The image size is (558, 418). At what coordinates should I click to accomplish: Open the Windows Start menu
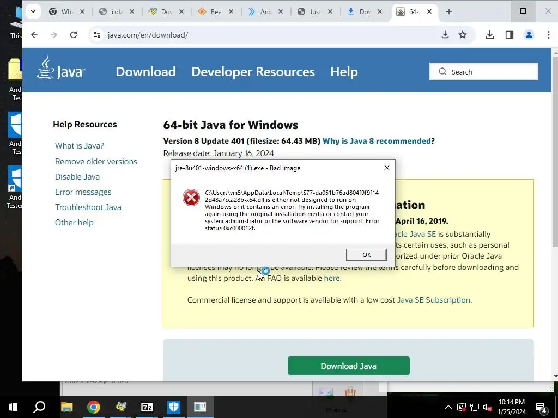pos(13,407)
